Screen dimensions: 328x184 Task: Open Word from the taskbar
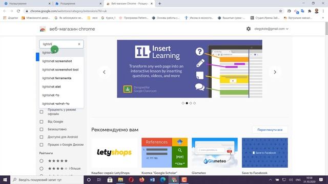point(152,179)
